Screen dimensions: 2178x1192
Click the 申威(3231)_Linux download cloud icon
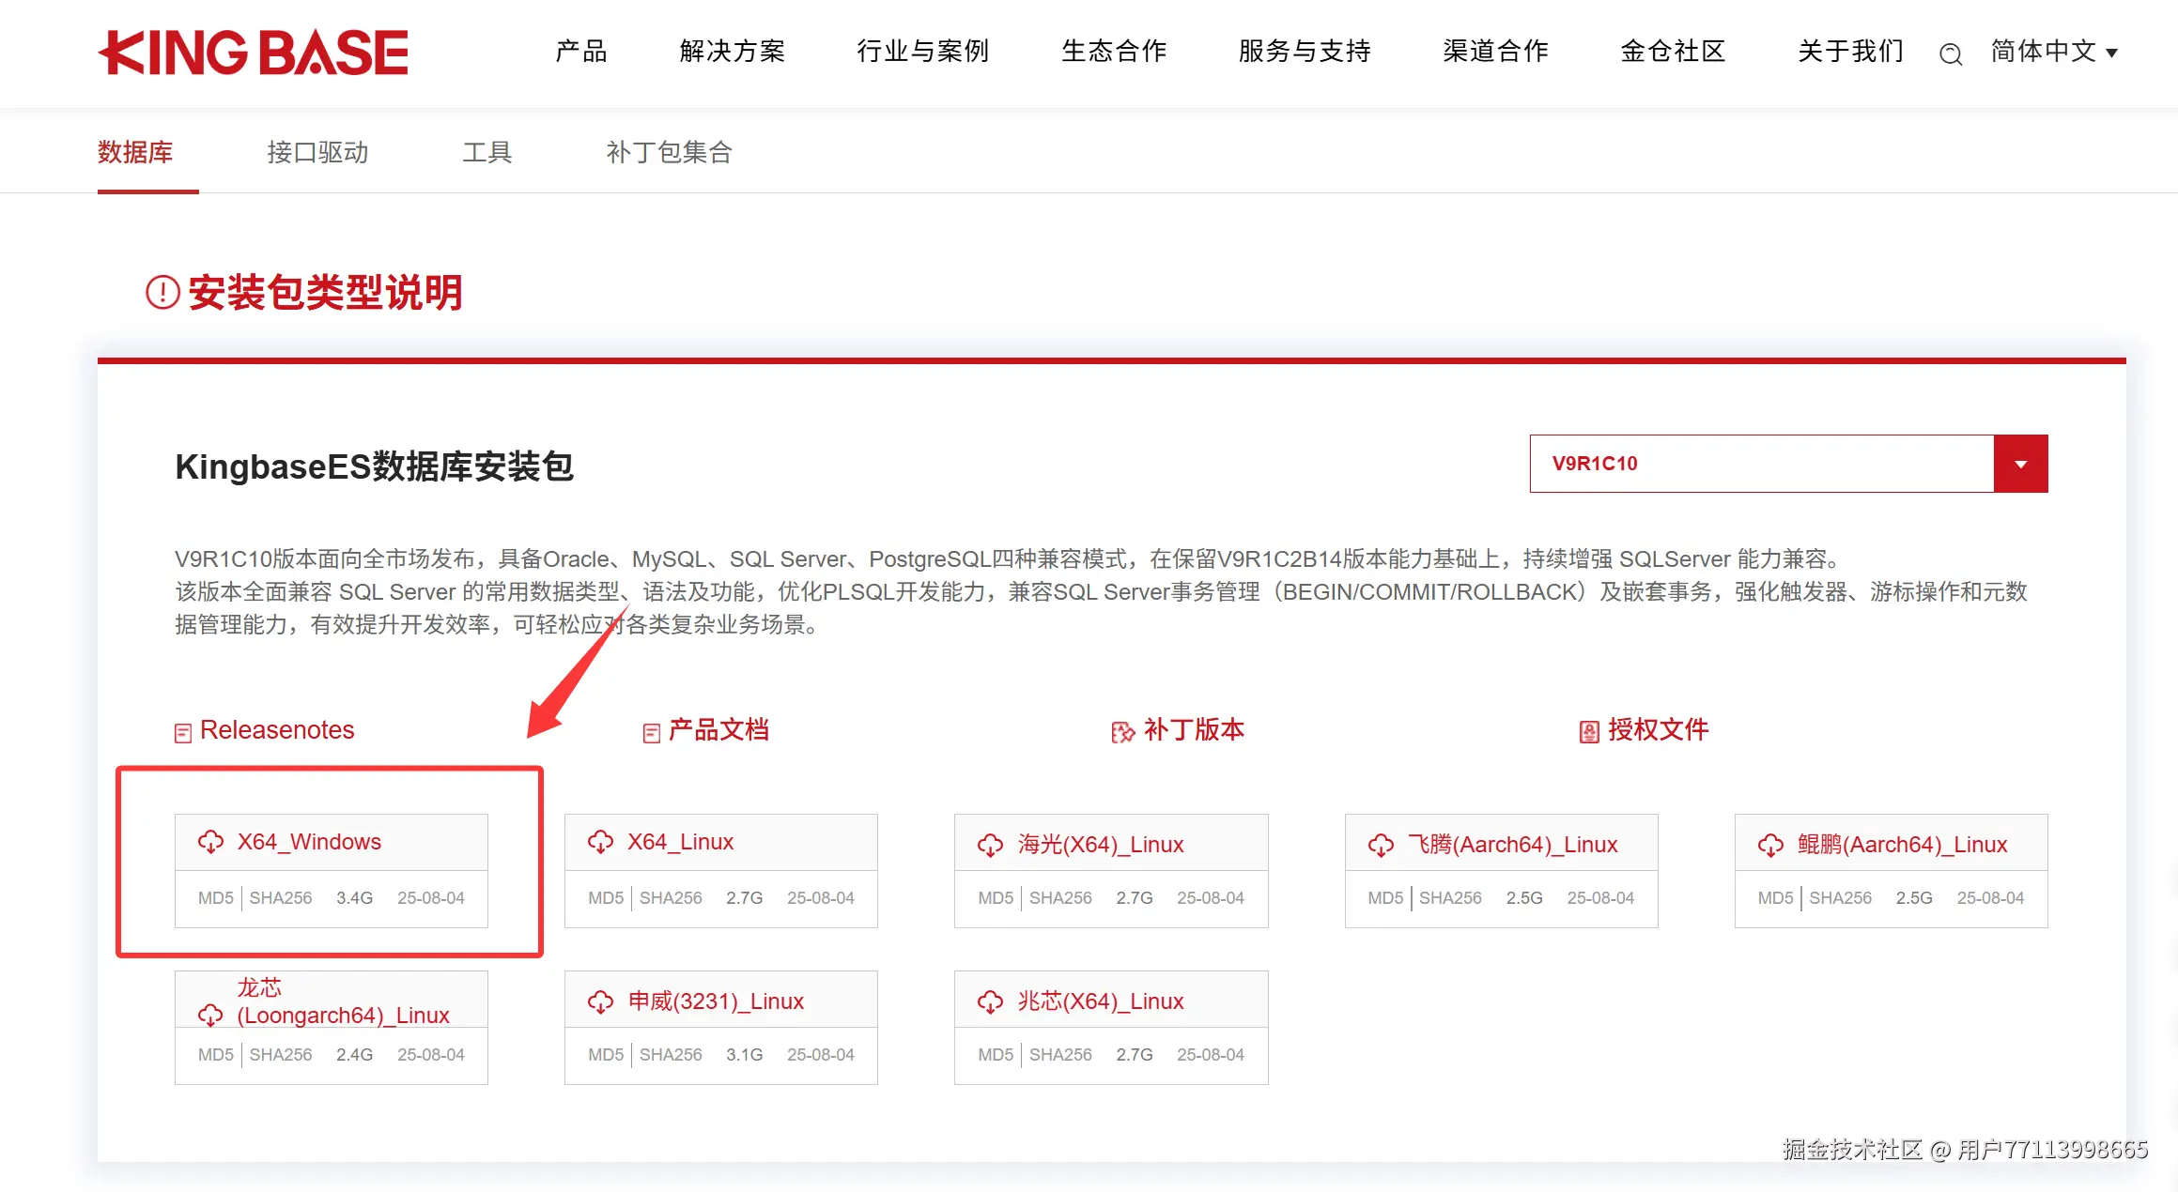click(600, 1001)
